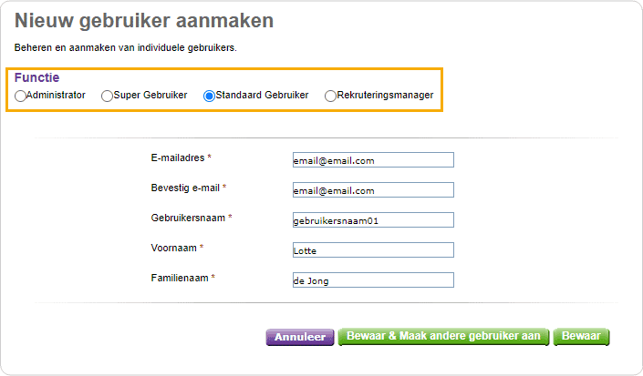The width and height of the screenshot is (643, 376).
Task: Click the Gebruikersnaam input field
Action: (373, 220)
